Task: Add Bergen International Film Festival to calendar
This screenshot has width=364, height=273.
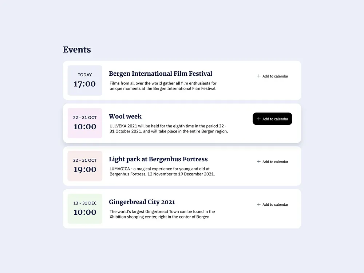Action: (272, 76)
